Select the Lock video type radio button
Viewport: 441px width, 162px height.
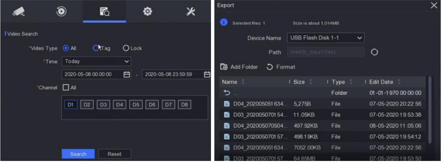coord(126,48)
